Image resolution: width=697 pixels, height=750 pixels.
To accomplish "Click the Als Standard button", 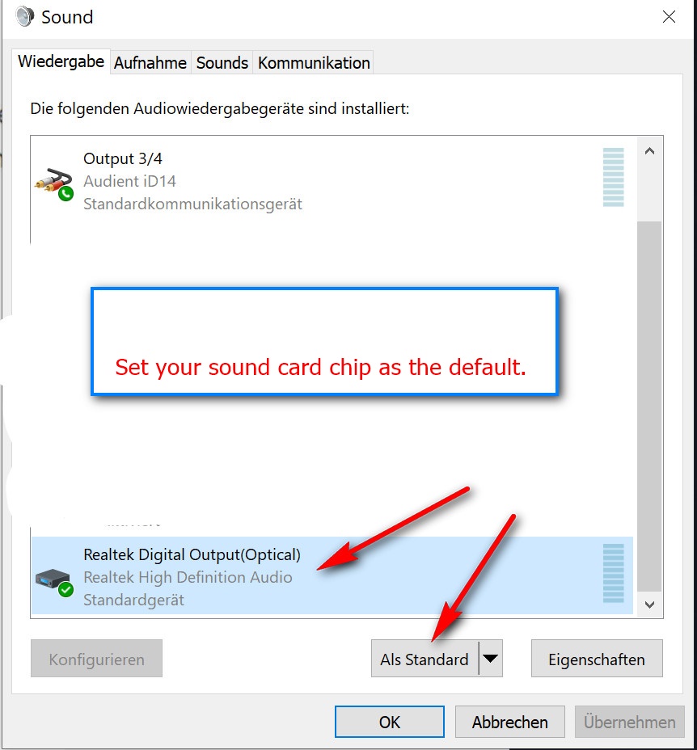I will point(425,659).
